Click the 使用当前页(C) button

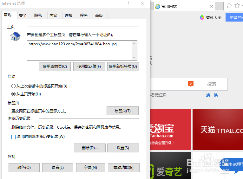pyautogui.click(x=55, y=67)
